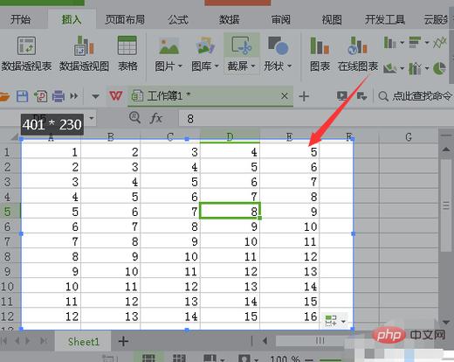Switch to the 页面布局 tab

tap(125, 20)
